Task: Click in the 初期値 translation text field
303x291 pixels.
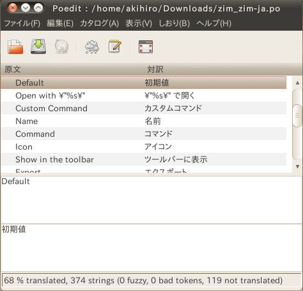Action: 151,248
